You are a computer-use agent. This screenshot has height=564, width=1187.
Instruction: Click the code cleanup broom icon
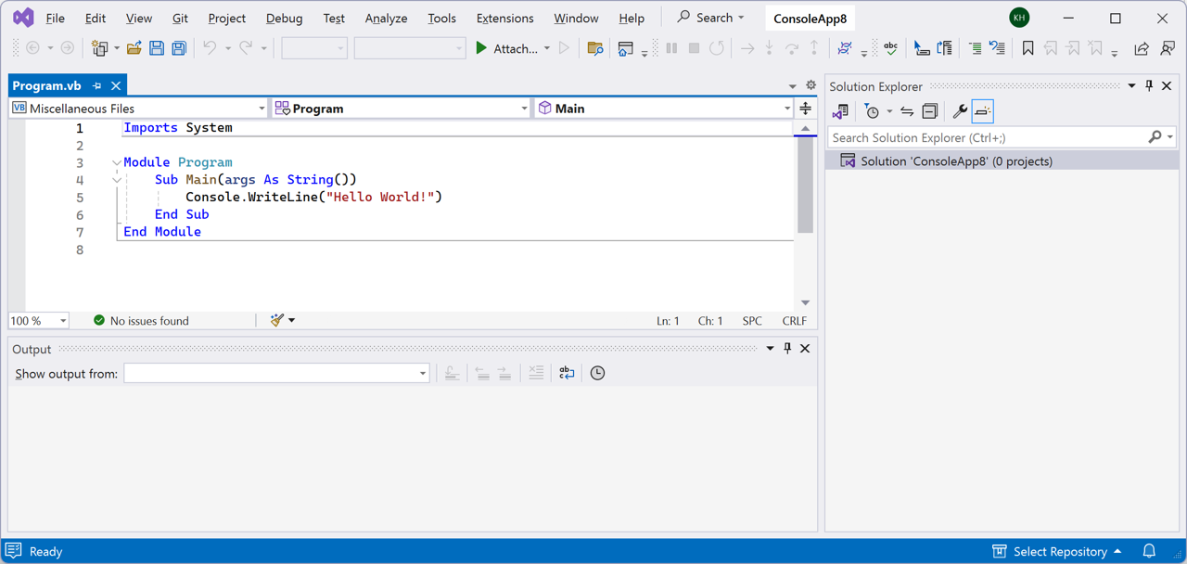pyautogui.click(x=276, y=320)
